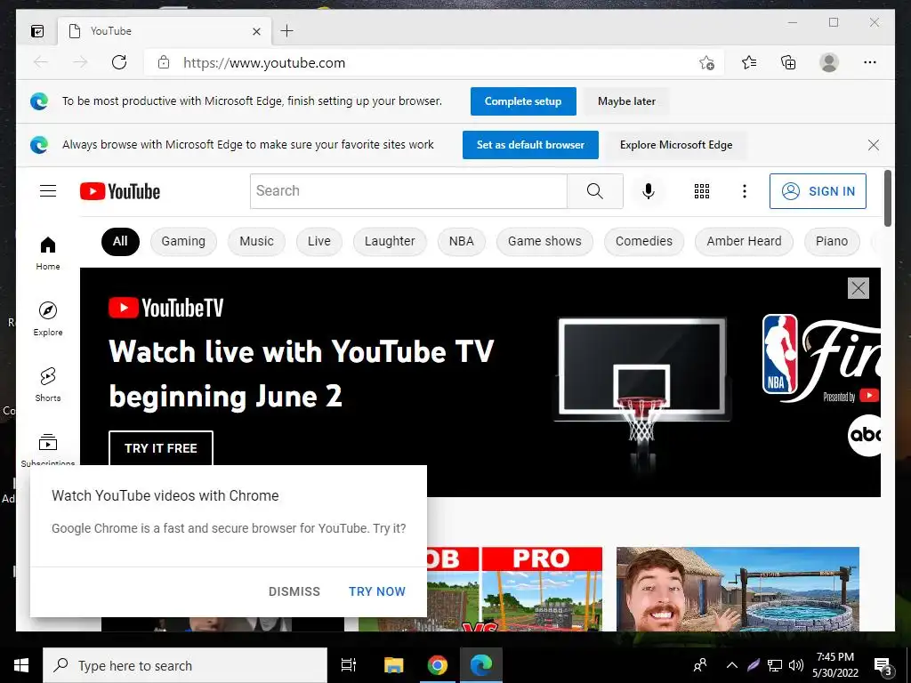Open File Explorer from the taskbar
Viewport: 911px width, 683px height.
(393, 665)
